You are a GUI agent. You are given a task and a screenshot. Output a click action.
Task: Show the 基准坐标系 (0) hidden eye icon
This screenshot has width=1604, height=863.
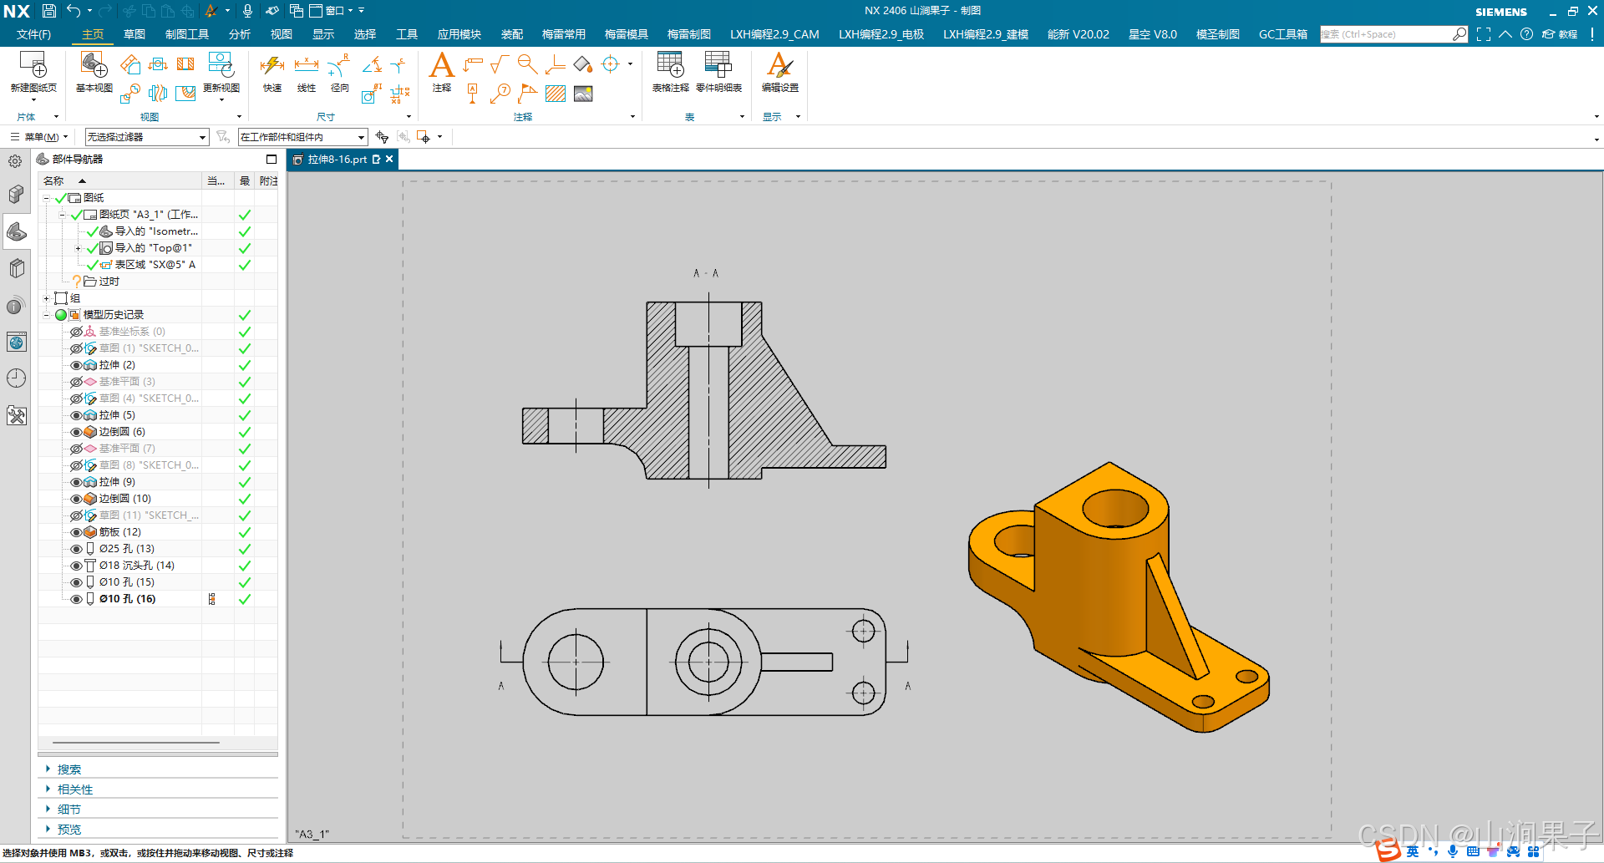[x=76, y=332]
